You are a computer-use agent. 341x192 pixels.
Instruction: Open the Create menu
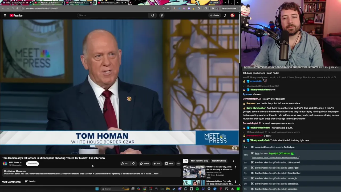pos(214,15)
